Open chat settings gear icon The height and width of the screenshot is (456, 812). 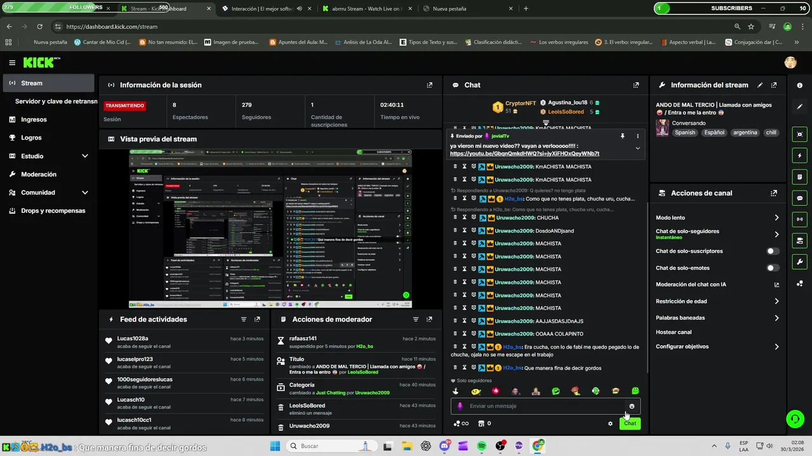pyautogui.click(x=610, y=424)
